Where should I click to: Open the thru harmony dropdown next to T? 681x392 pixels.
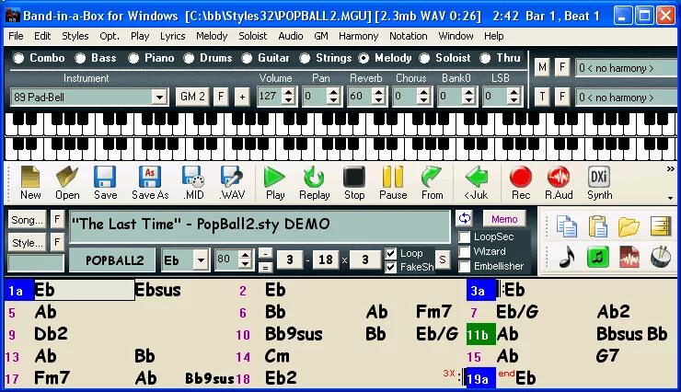coord(626,98)
